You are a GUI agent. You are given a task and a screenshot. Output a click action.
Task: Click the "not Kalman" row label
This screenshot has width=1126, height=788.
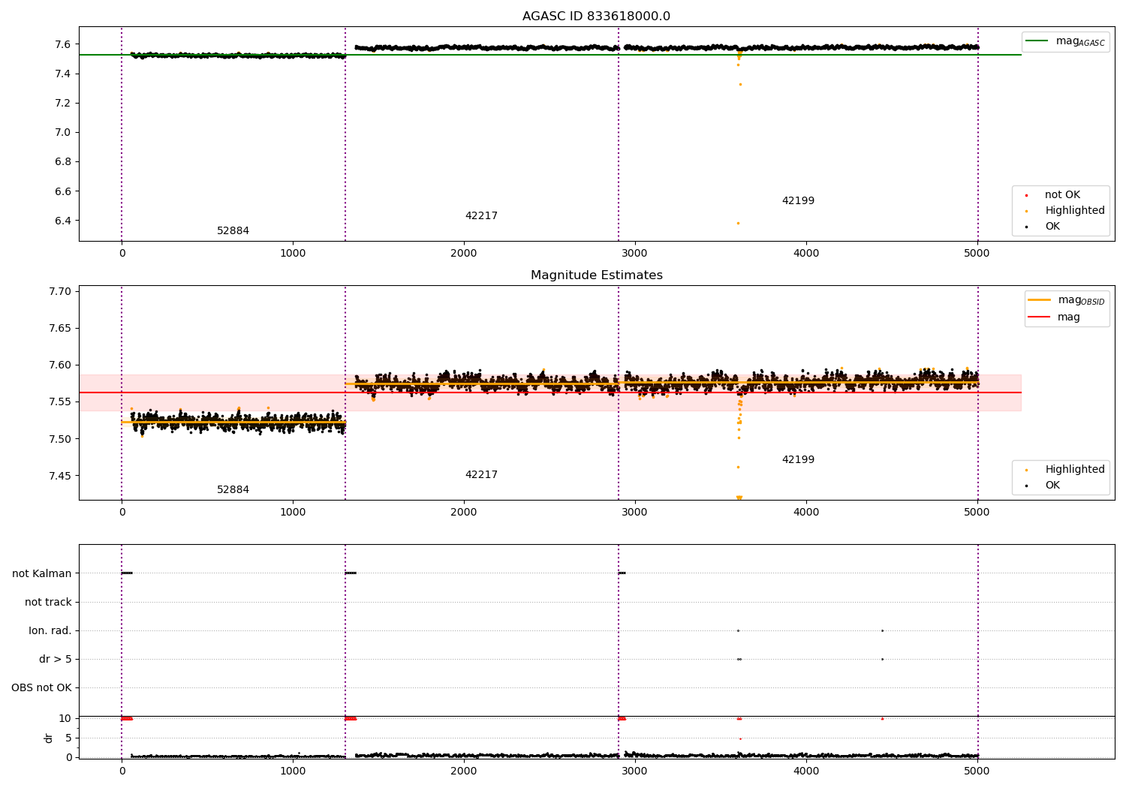[x=42, y=573]
